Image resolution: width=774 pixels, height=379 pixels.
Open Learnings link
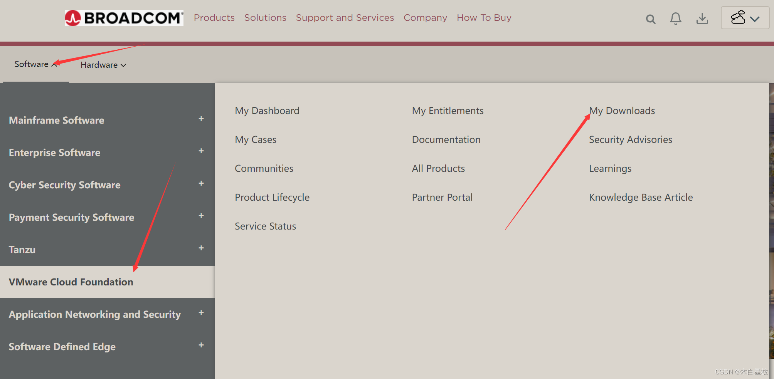[x=610, y=169]
